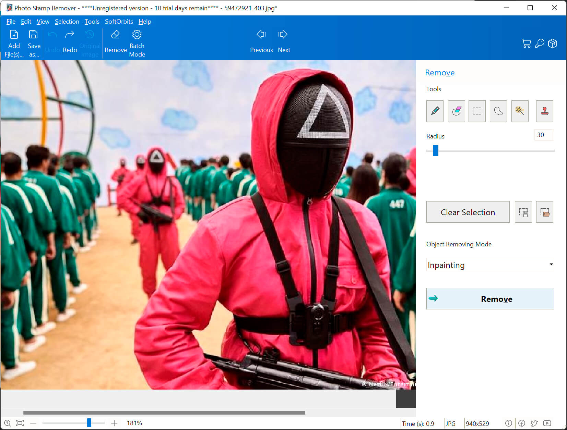Click the Remove eraser toolbar icon
The image size is (567, 430).
coord(116,42)
